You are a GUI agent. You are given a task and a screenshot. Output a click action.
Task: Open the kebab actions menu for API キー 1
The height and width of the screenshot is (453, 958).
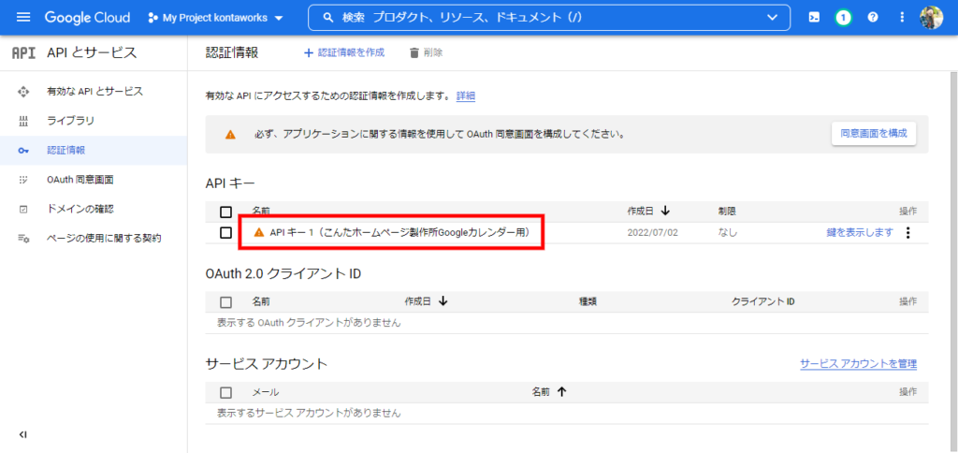tap(907, 232)
